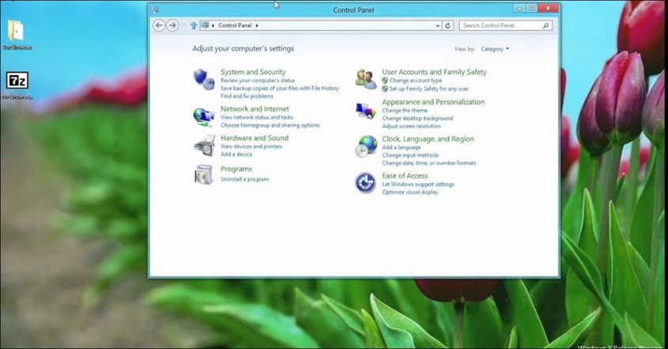Minimize the Control Panel window
The image size is (668, 349).
519,8
